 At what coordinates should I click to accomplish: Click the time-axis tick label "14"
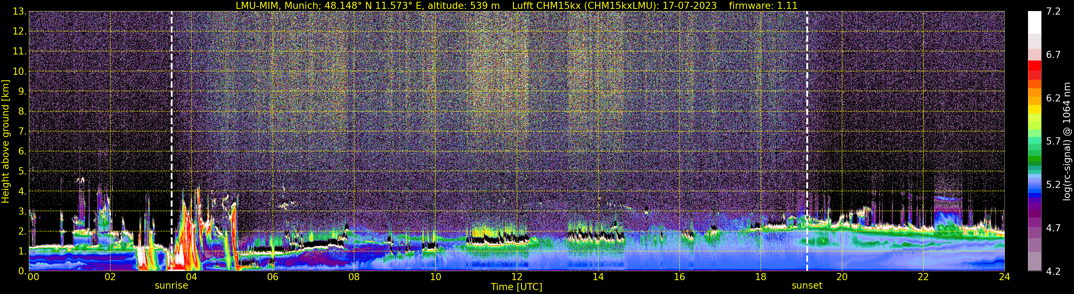tap(598, 277)
